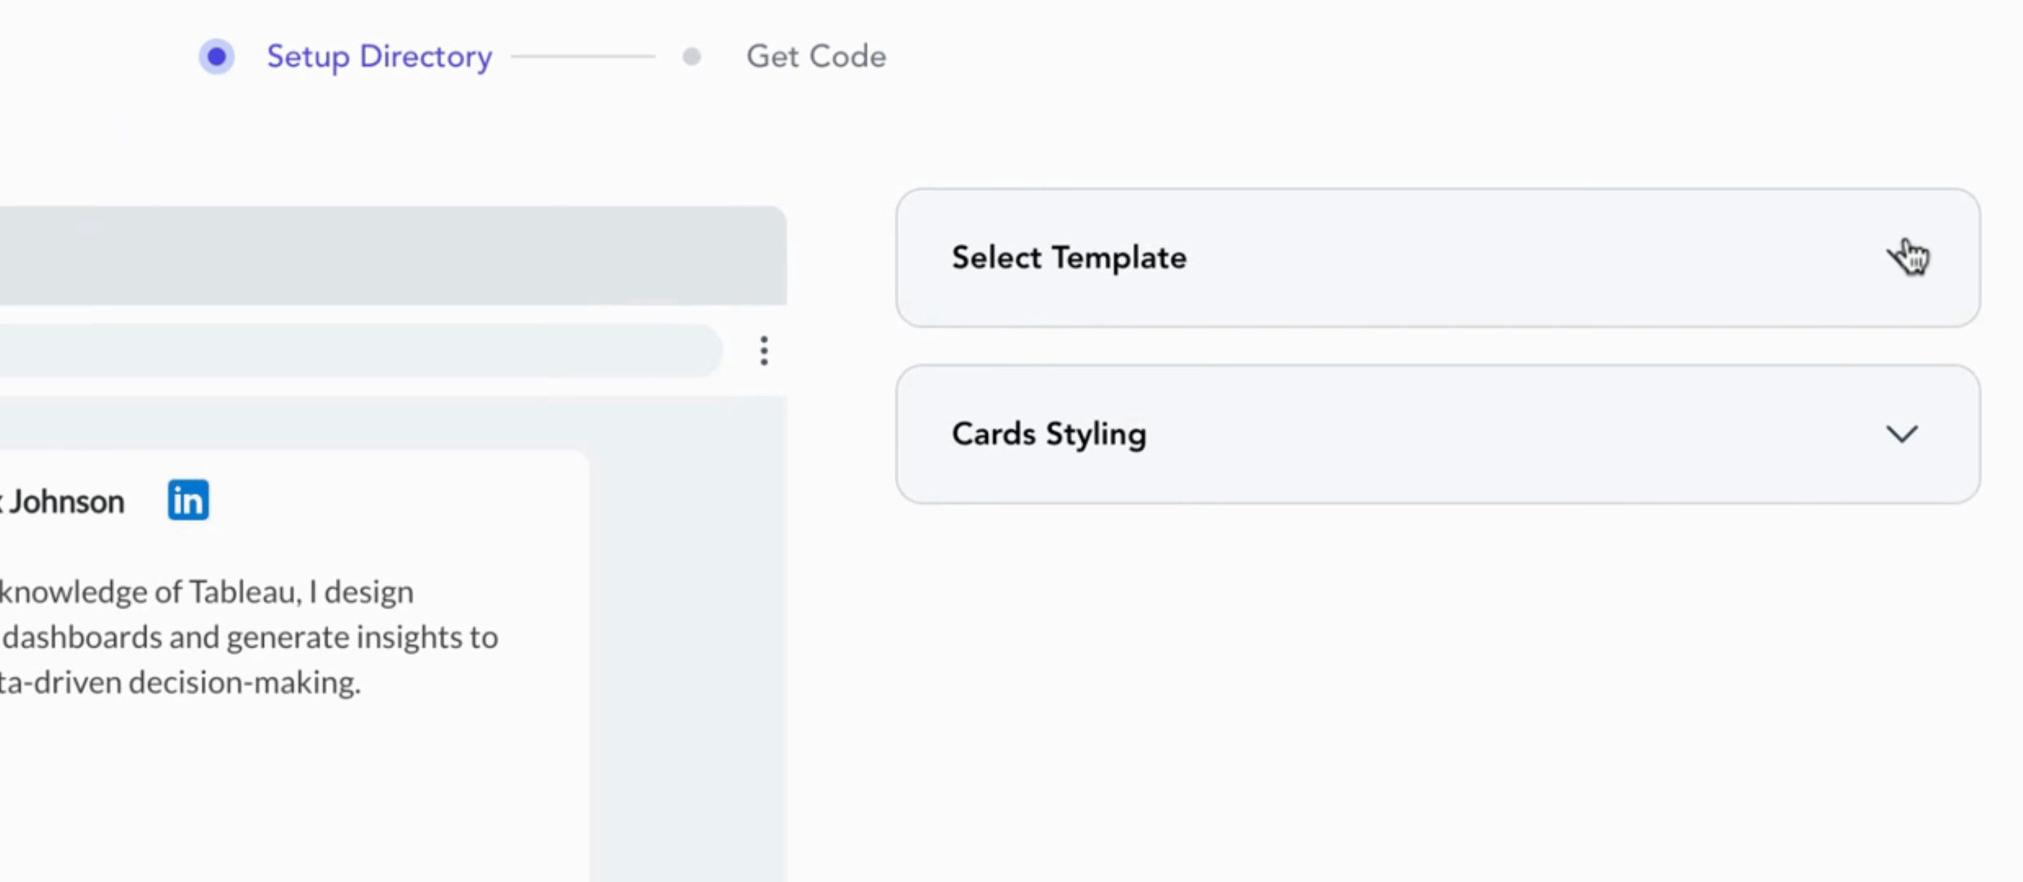This screenshot has height=882, width=2023.
Task: Open the three-dot menu in preview
Action: click(763, 350)
